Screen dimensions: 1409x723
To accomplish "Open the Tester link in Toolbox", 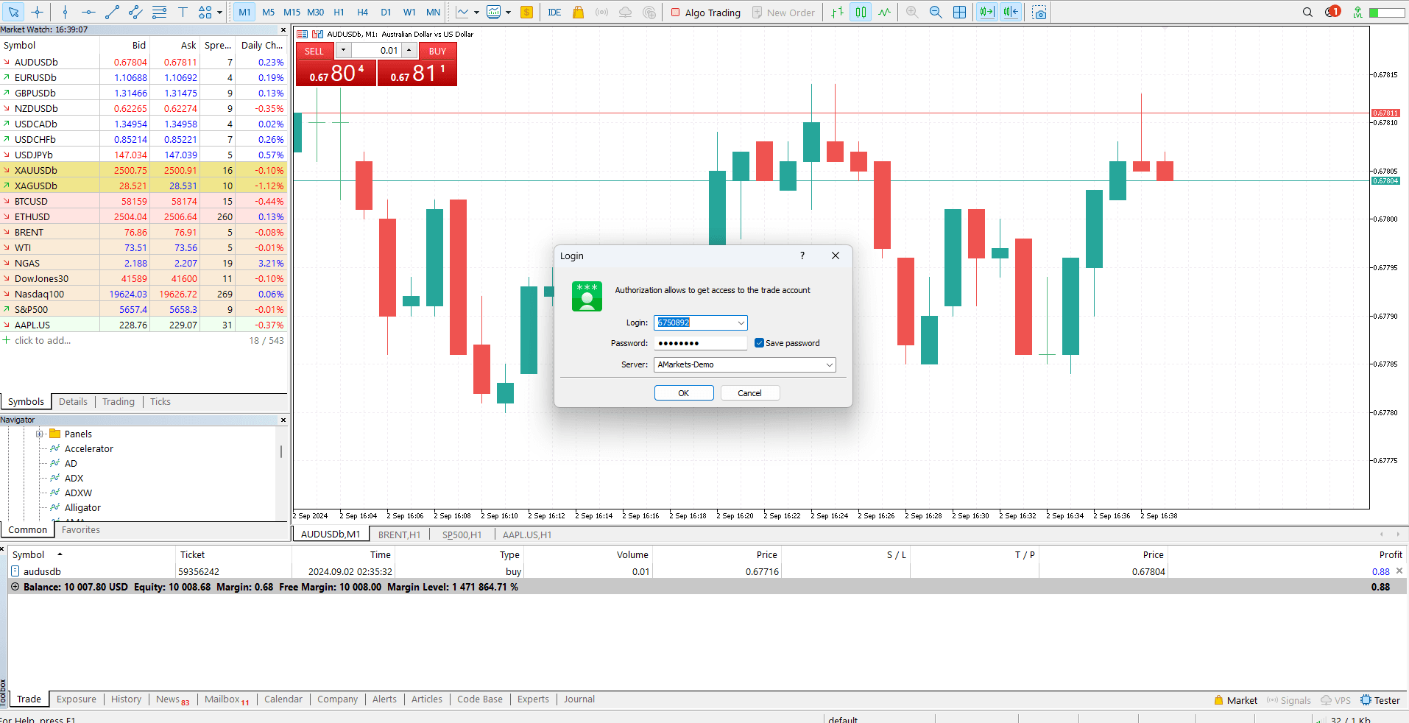I will click(x=1380, y=700).
